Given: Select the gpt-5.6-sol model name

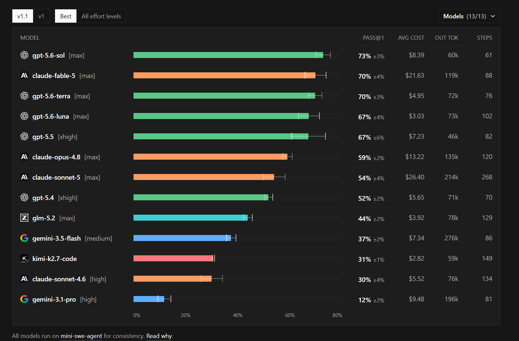Looking at the screenshot, I should (x=48, y=55).
